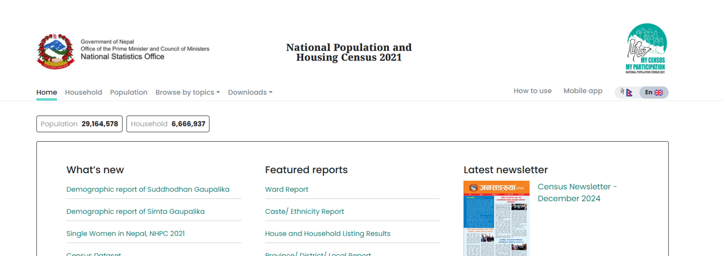Open the Ward Report link
Image resolution: width=724 pixels, height=256 pixels.
tap(287, 189)
